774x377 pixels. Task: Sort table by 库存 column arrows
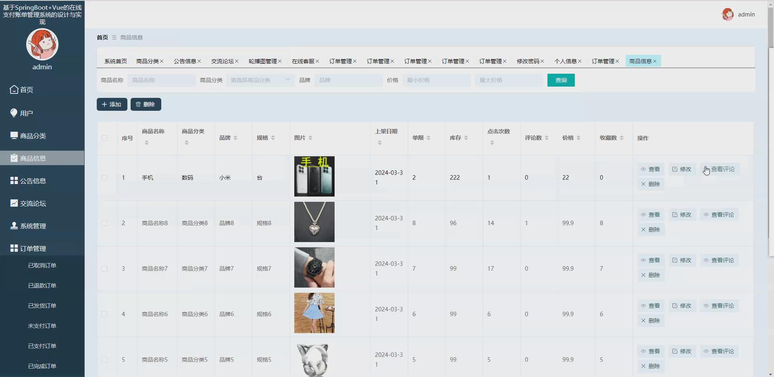coord(466,138)
